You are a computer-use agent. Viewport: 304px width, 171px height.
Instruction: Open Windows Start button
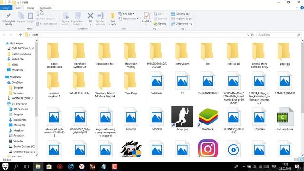(5, 167)
